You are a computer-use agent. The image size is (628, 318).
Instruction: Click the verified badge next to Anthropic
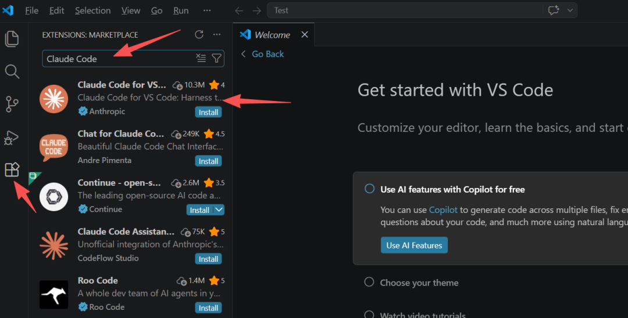[x=83, y=111]
